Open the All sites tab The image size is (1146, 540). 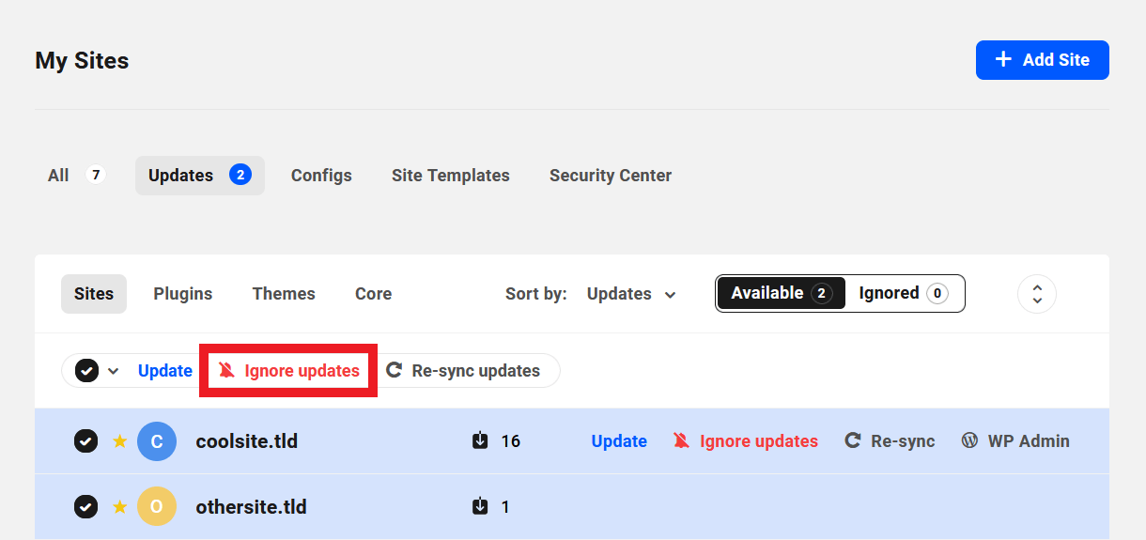pos(76,176)
